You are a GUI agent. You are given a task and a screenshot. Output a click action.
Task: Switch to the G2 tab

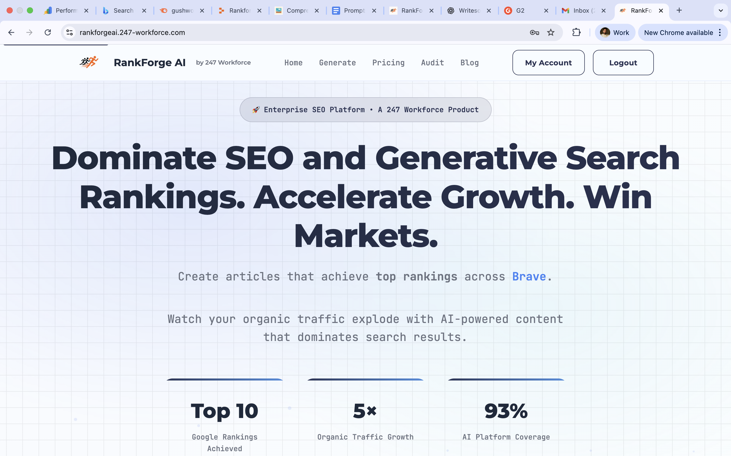[x=520, y=11]
